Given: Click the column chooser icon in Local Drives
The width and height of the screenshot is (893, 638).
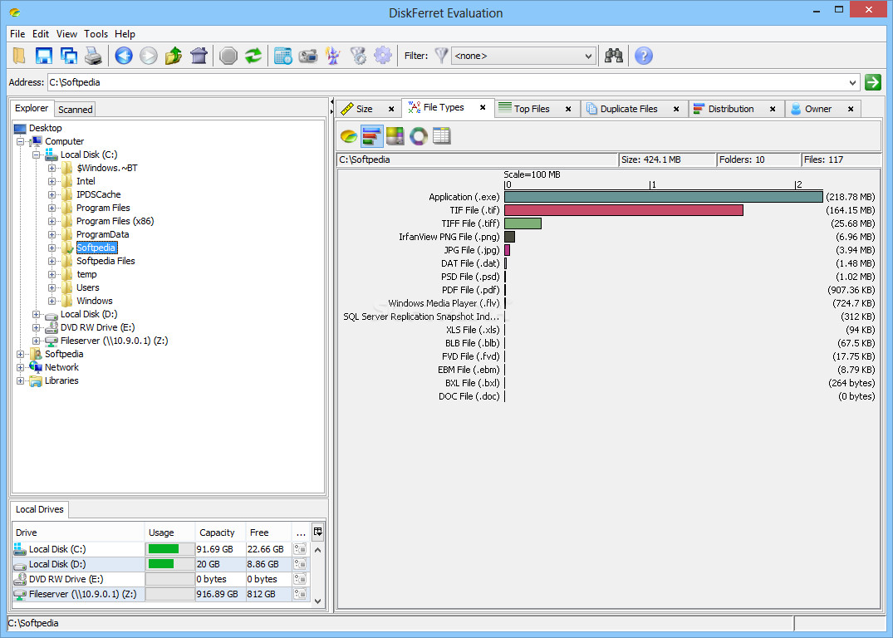Looking at the screenshot, I should [318, 532].
